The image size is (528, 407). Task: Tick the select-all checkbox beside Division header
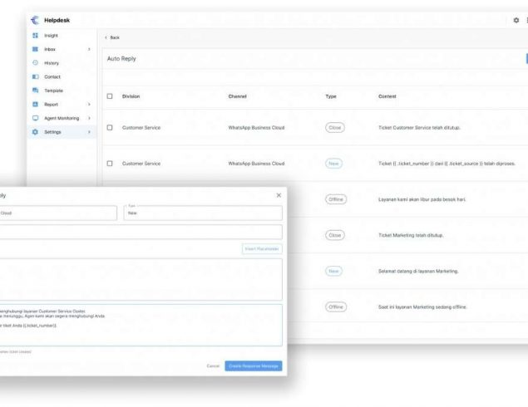coord(110,96)
